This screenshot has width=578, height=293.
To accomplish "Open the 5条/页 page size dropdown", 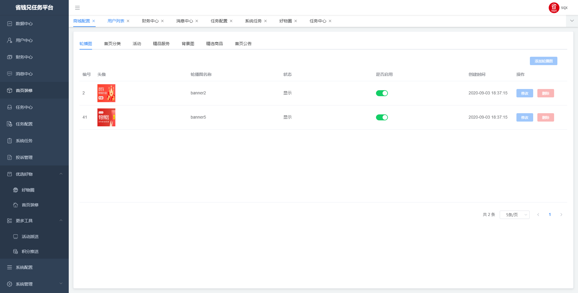I will 514,215.
